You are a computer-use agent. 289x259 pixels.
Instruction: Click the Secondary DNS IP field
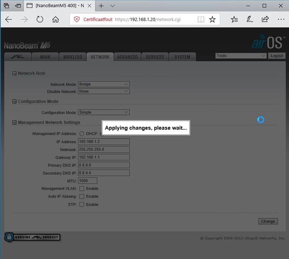click(x=104, y=173)
